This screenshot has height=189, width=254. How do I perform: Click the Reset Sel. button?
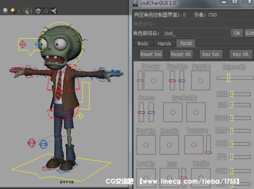(x=151, y=54)
